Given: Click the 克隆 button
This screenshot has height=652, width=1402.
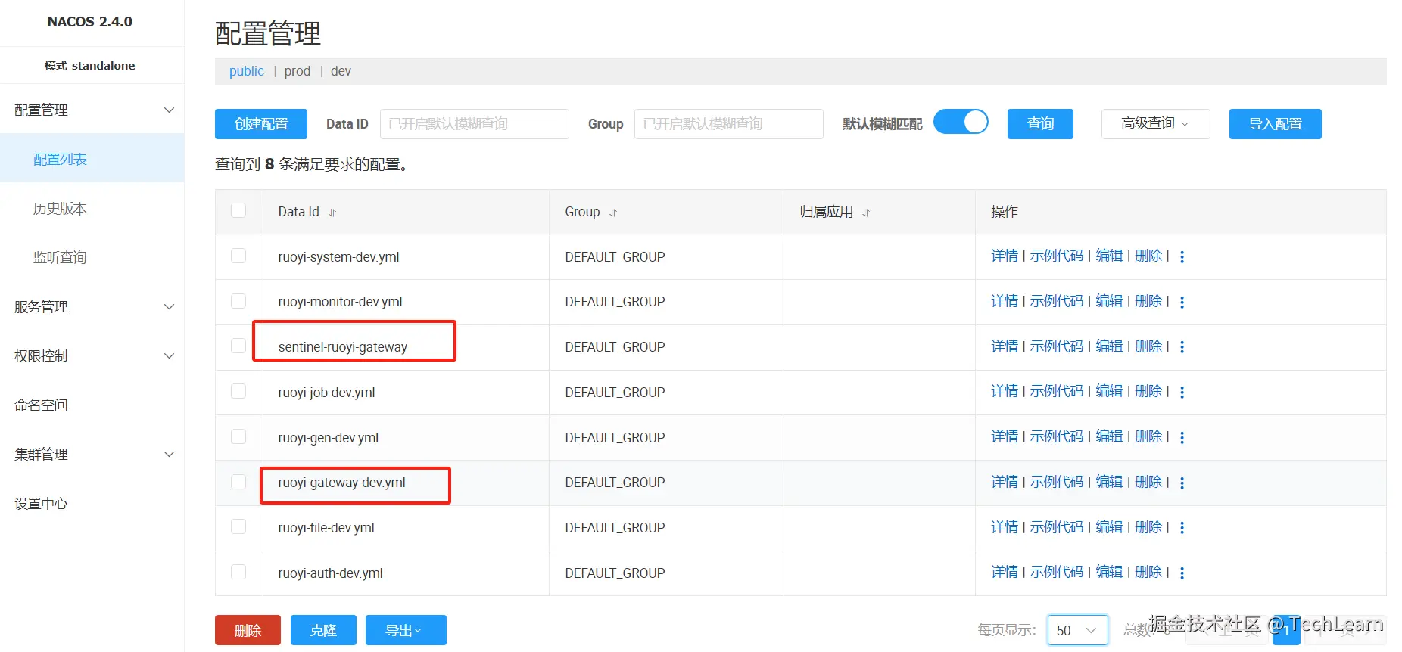Looking at the screenshot, I should (x=323, y=630).
